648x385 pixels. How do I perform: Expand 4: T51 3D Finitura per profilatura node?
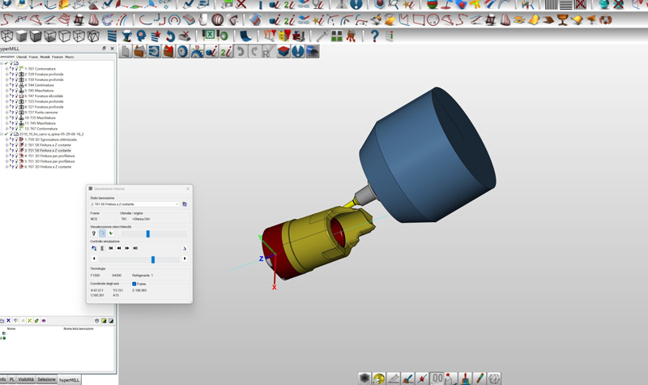[7, 156]
